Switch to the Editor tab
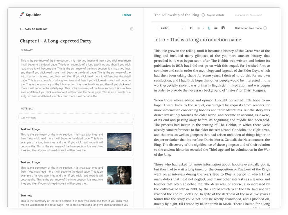288x215 pixels. coord(126,15)
